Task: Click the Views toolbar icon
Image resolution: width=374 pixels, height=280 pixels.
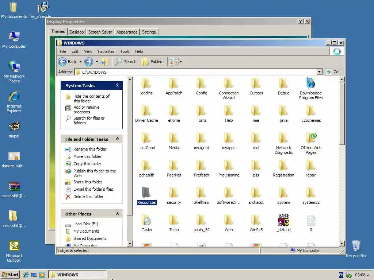Action: tap(174, 62)
